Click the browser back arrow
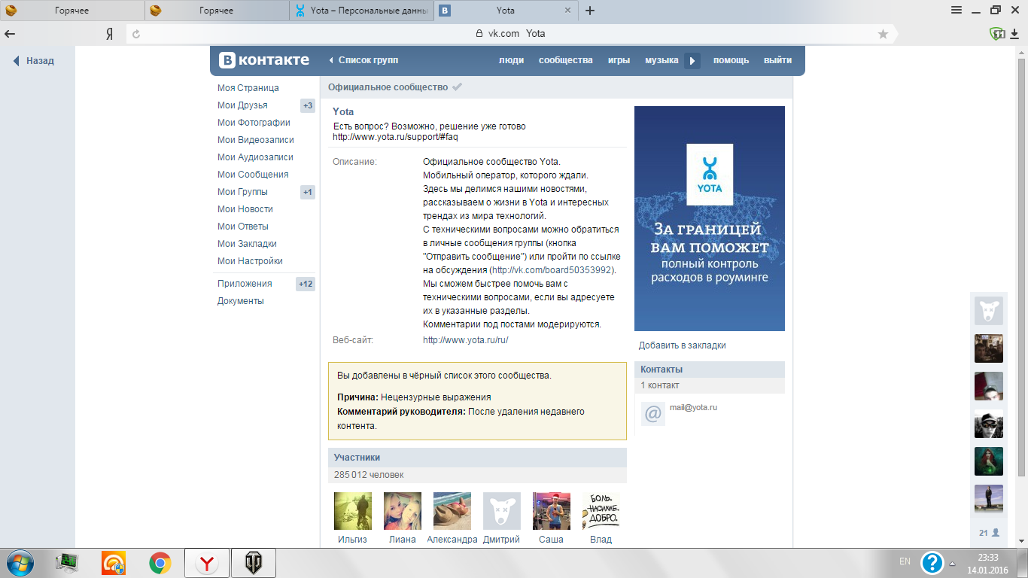This screenshot has width=1028, height=578. 11,34
